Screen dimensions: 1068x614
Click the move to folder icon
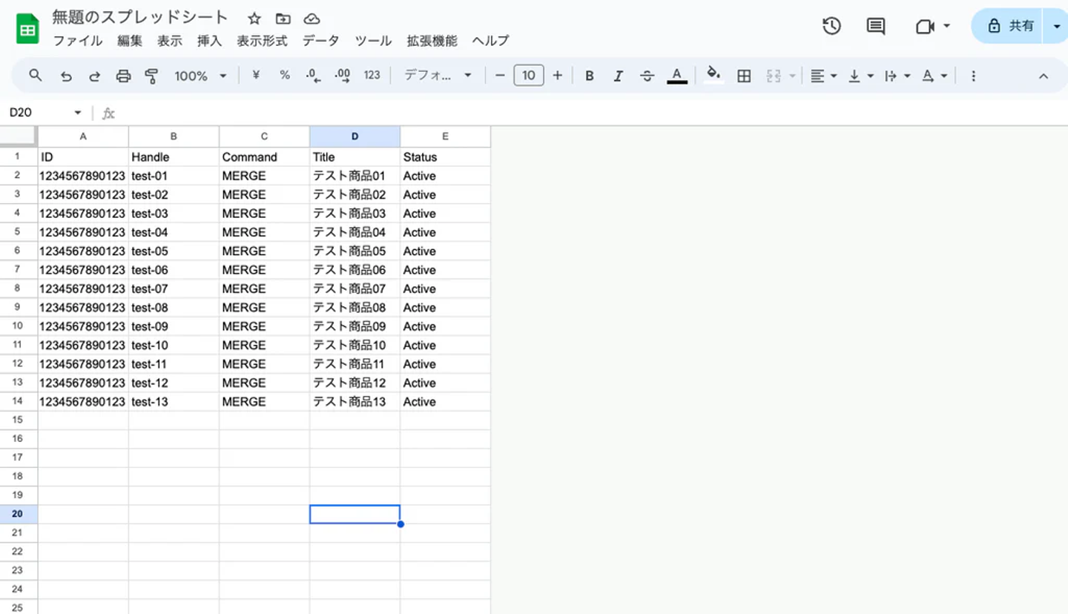click(x=283, y=19)
